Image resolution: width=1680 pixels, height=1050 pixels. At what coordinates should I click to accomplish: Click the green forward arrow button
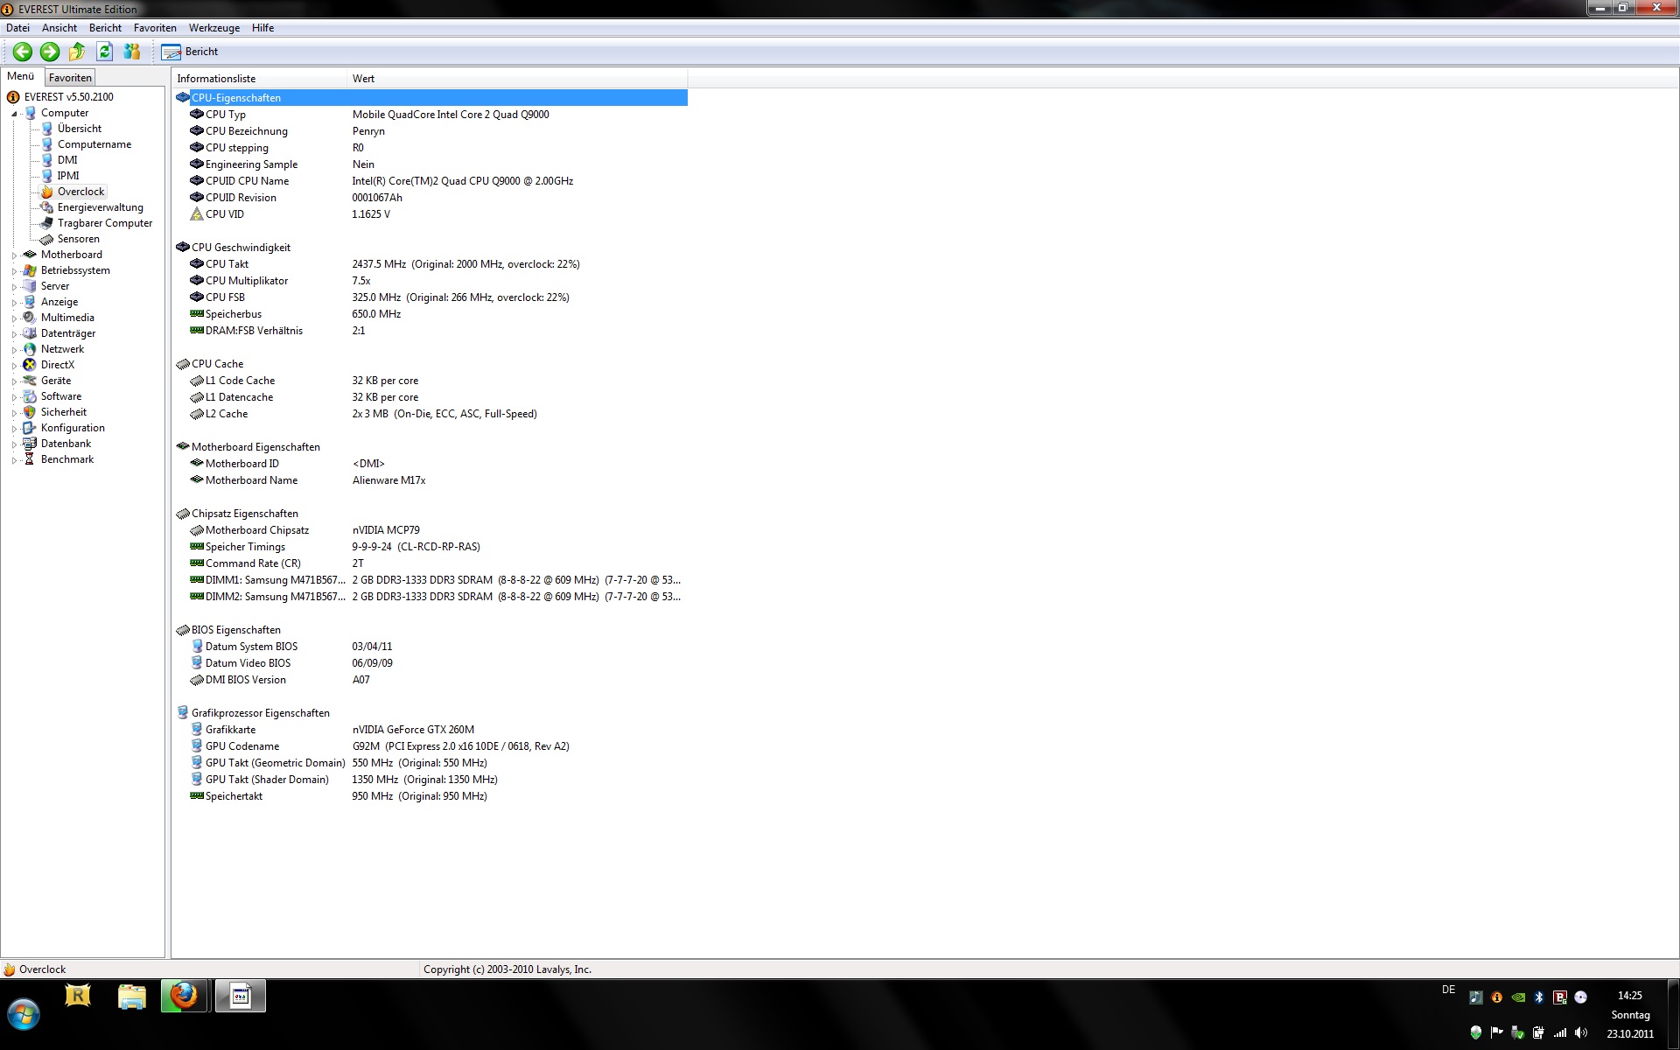(50, 52)
